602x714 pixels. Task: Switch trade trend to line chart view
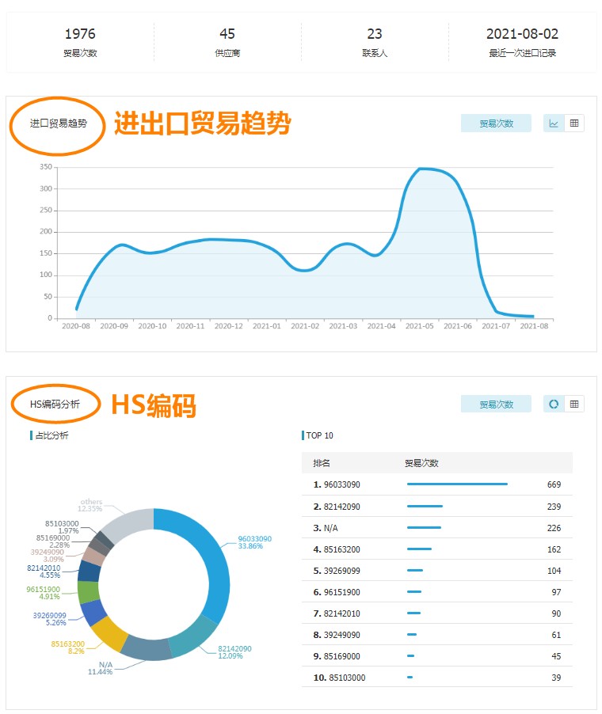[x=554, y=123]
